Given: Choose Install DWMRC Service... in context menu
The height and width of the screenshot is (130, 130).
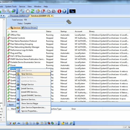Looking at the screenshot, I should 34,95.
